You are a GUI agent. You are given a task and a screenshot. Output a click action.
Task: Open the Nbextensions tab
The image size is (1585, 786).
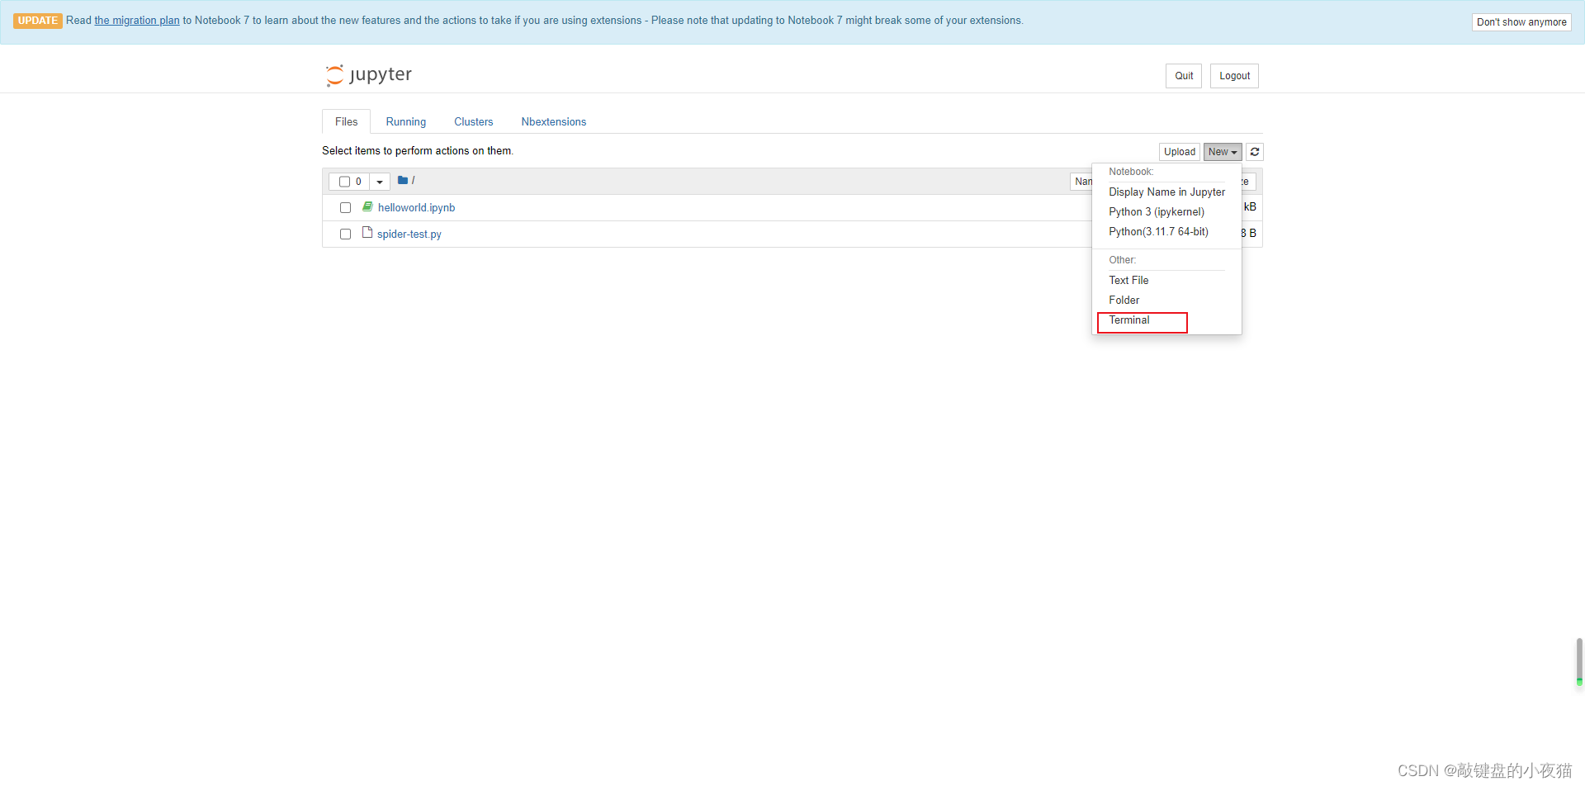click(554, 121)
